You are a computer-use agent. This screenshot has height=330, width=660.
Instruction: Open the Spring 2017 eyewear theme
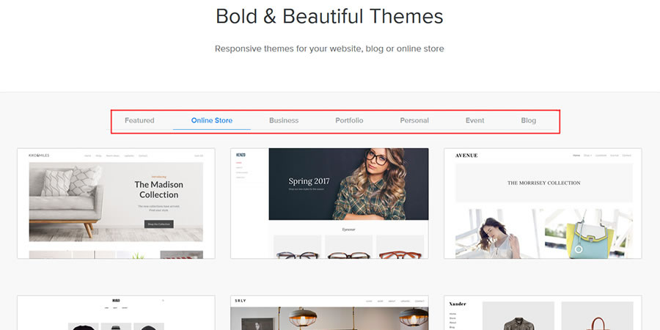coord(329,203)
